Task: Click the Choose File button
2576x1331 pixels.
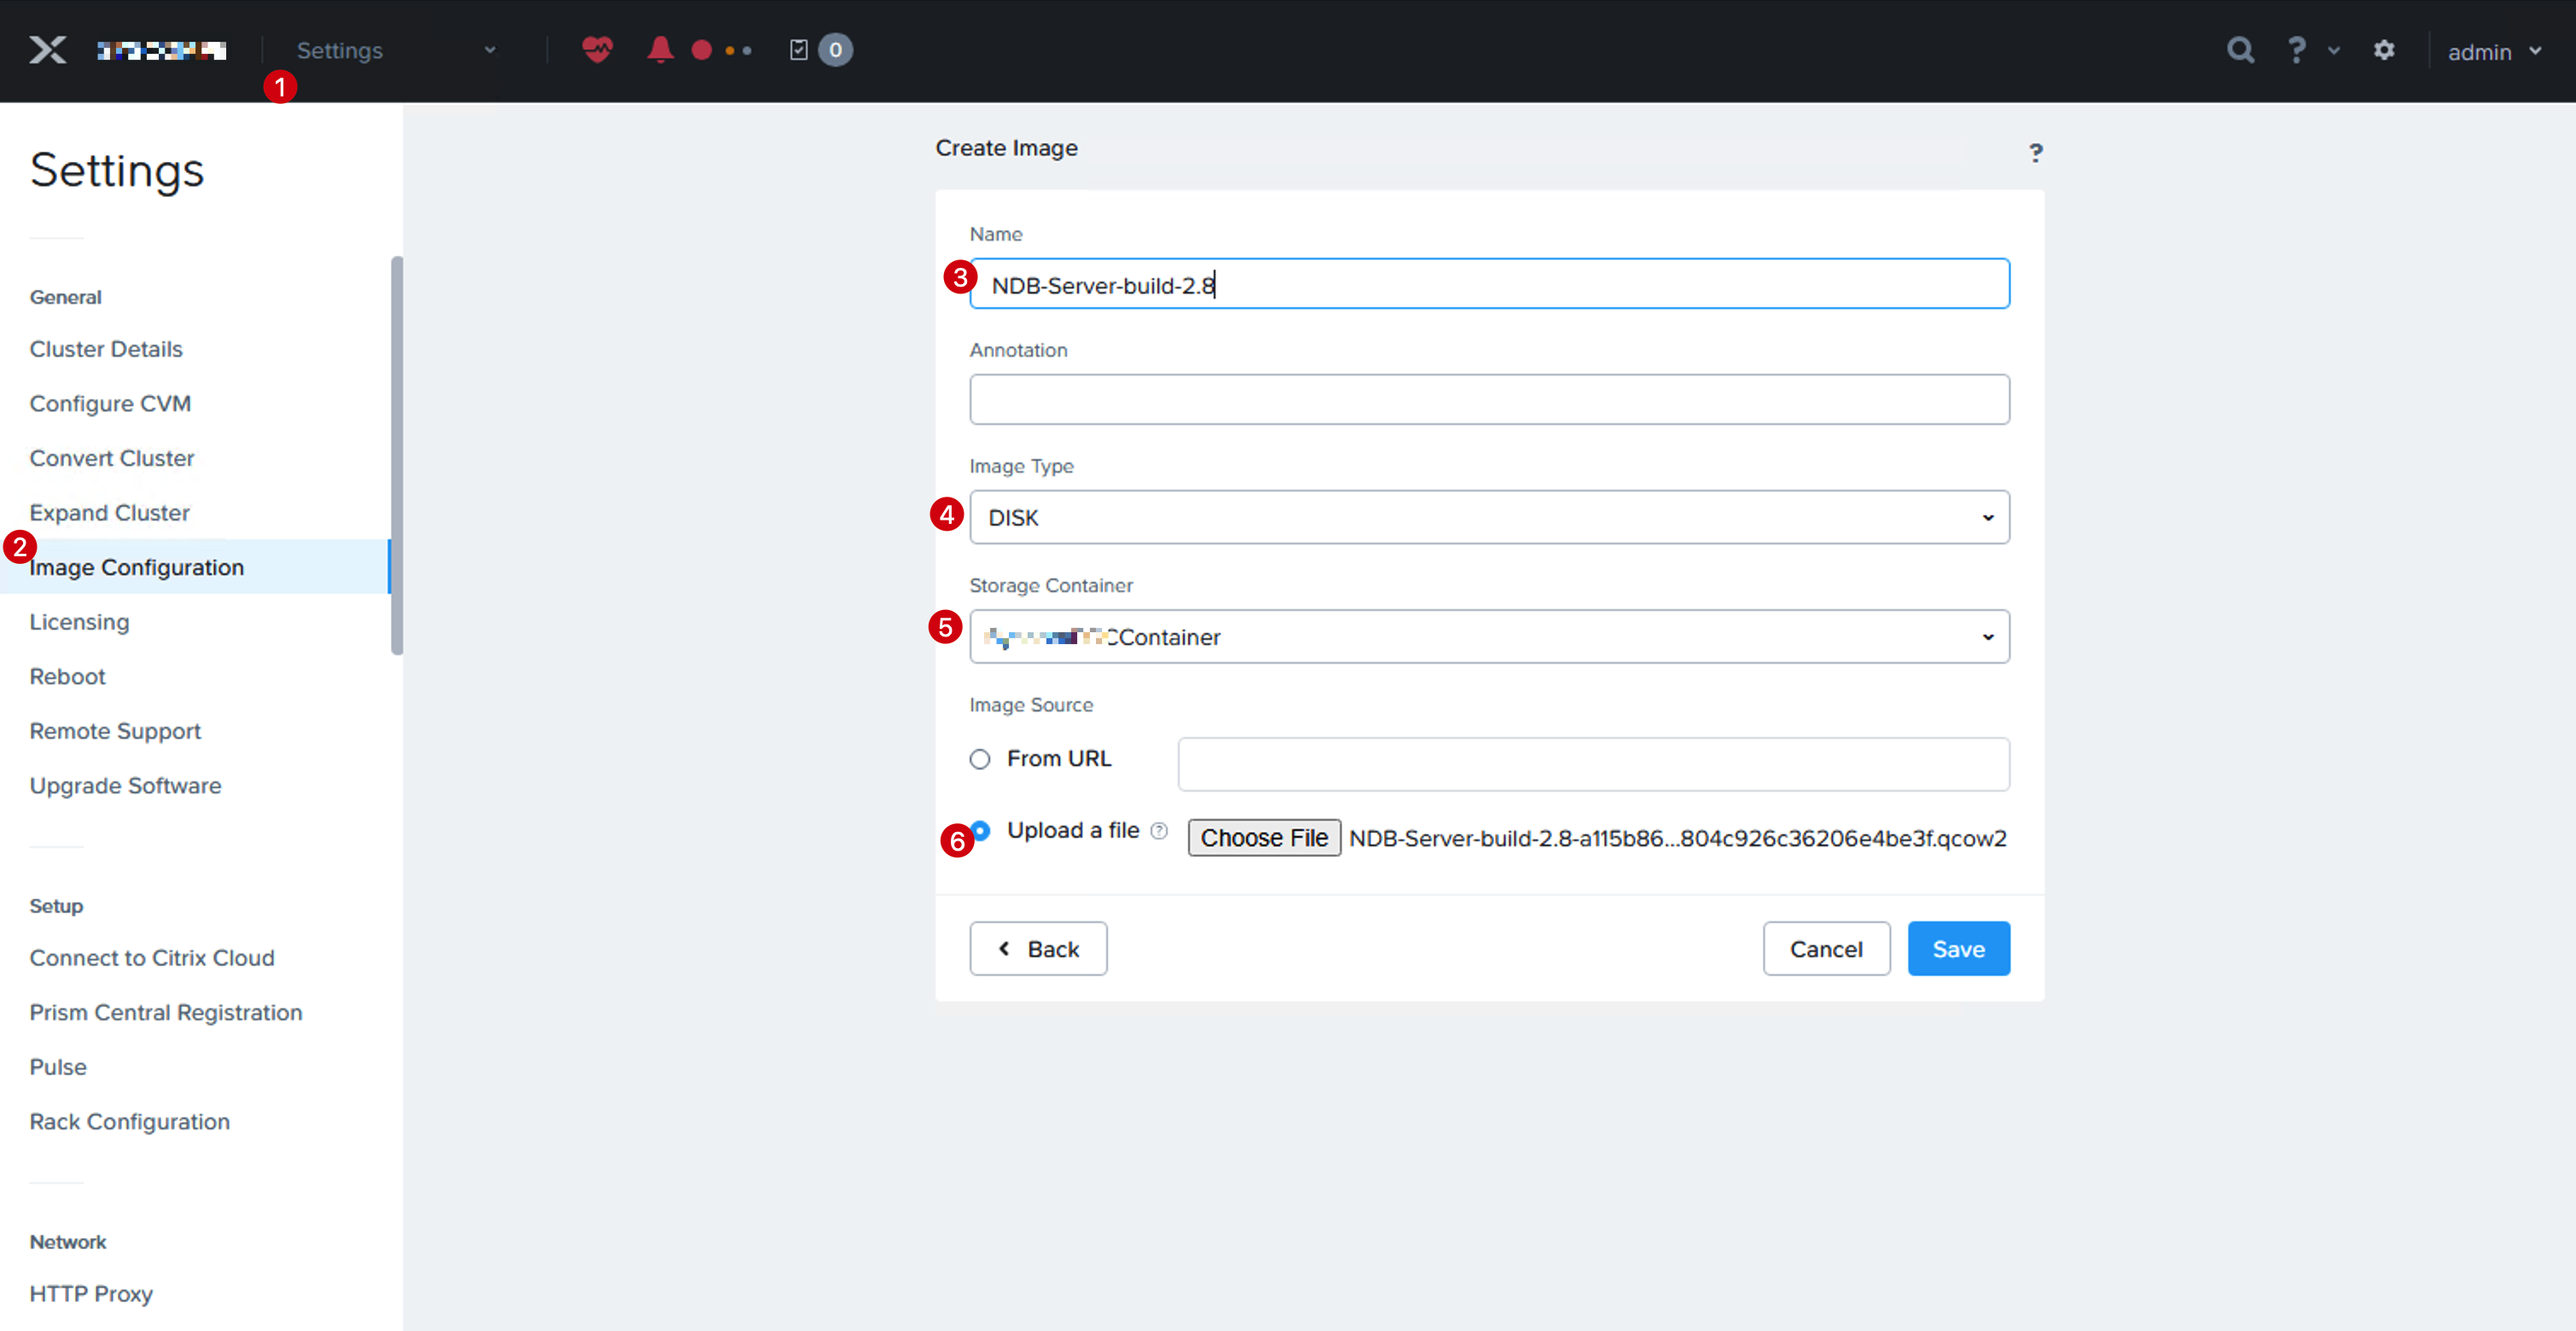Action: click(1263, 837)
